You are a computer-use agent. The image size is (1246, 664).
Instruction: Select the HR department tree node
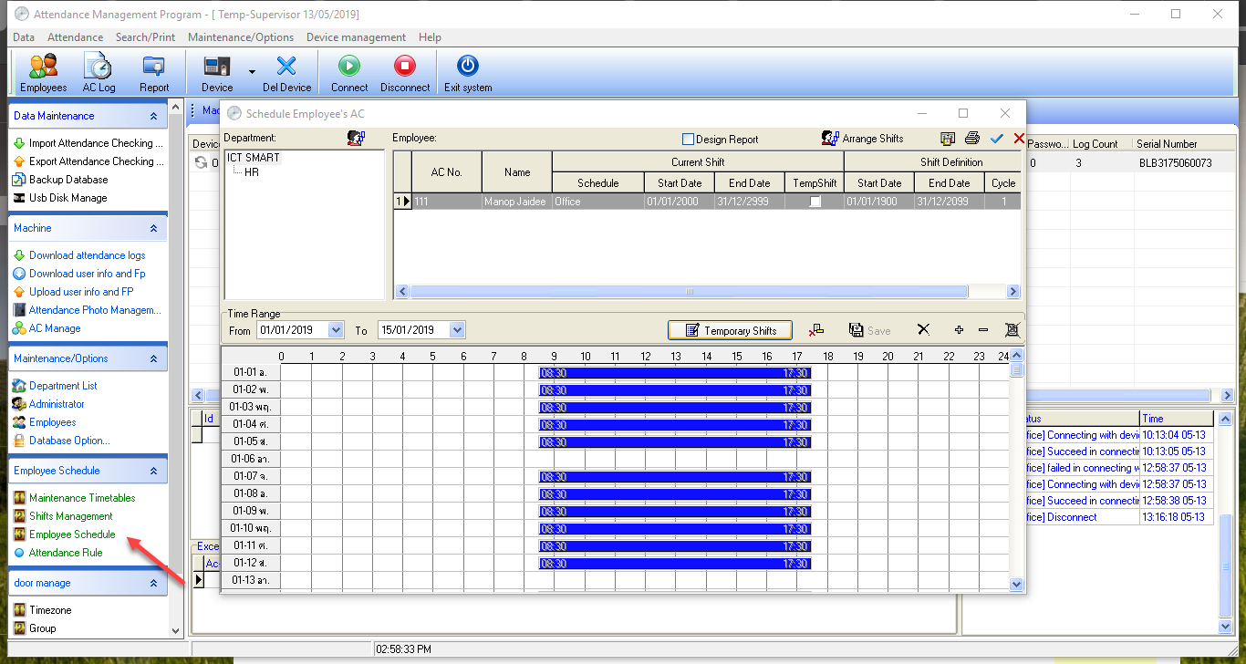tap(251, 171)
